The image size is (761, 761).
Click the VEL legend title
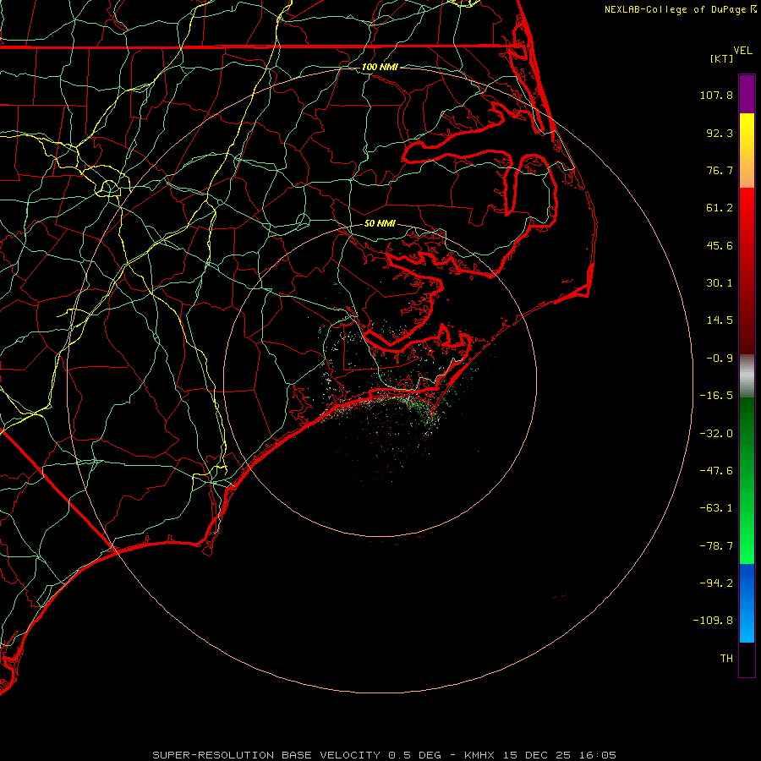coord(742,50)
